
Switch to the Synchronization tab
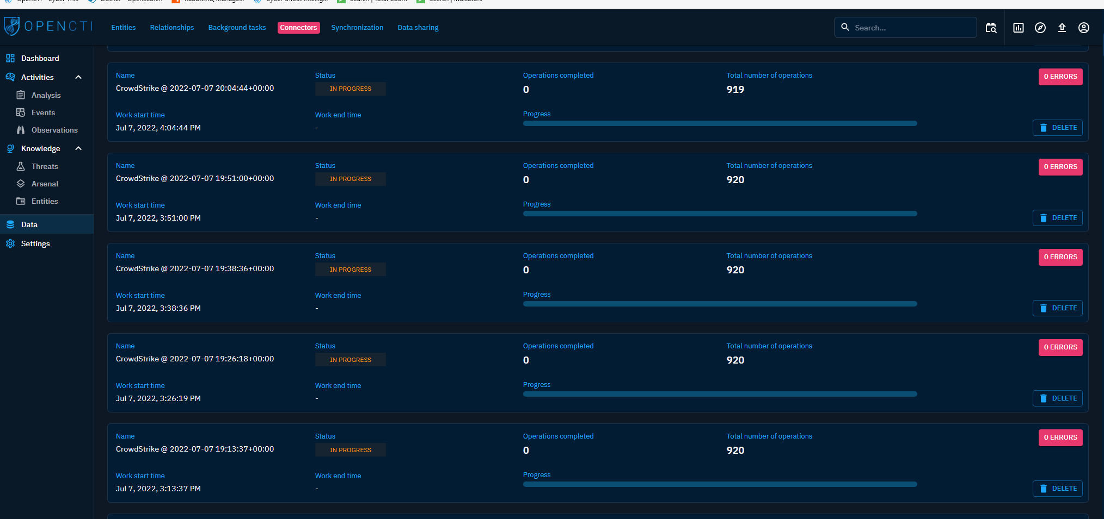click(357, 27)
